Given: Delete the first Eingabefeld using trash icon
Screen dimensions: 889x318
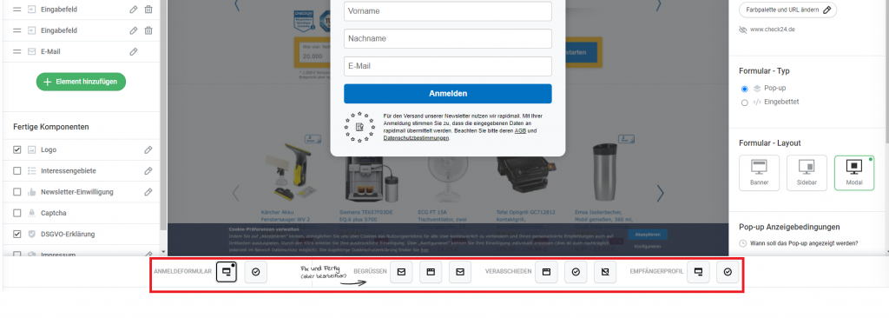Looking at the screenshot, I should [148, 9].
